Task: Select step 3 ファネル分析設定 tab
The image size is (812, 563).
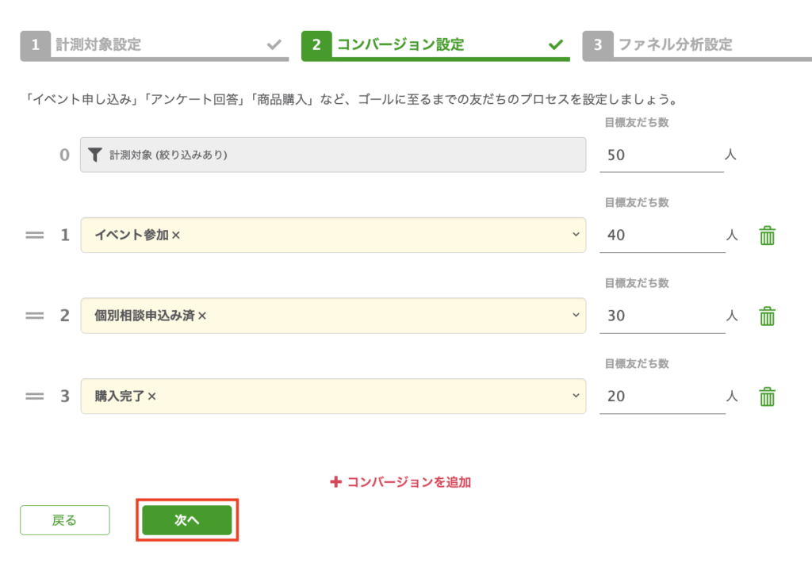Action: pos(696,45)
